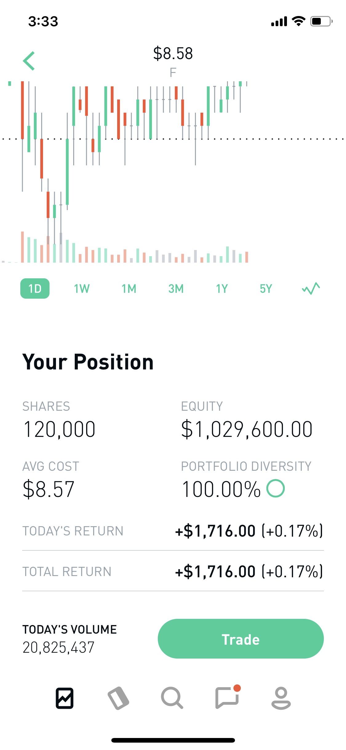The image size is (346, 750).
Task: Open the portfolio chart tab icon
Action: tap(65, 698)
